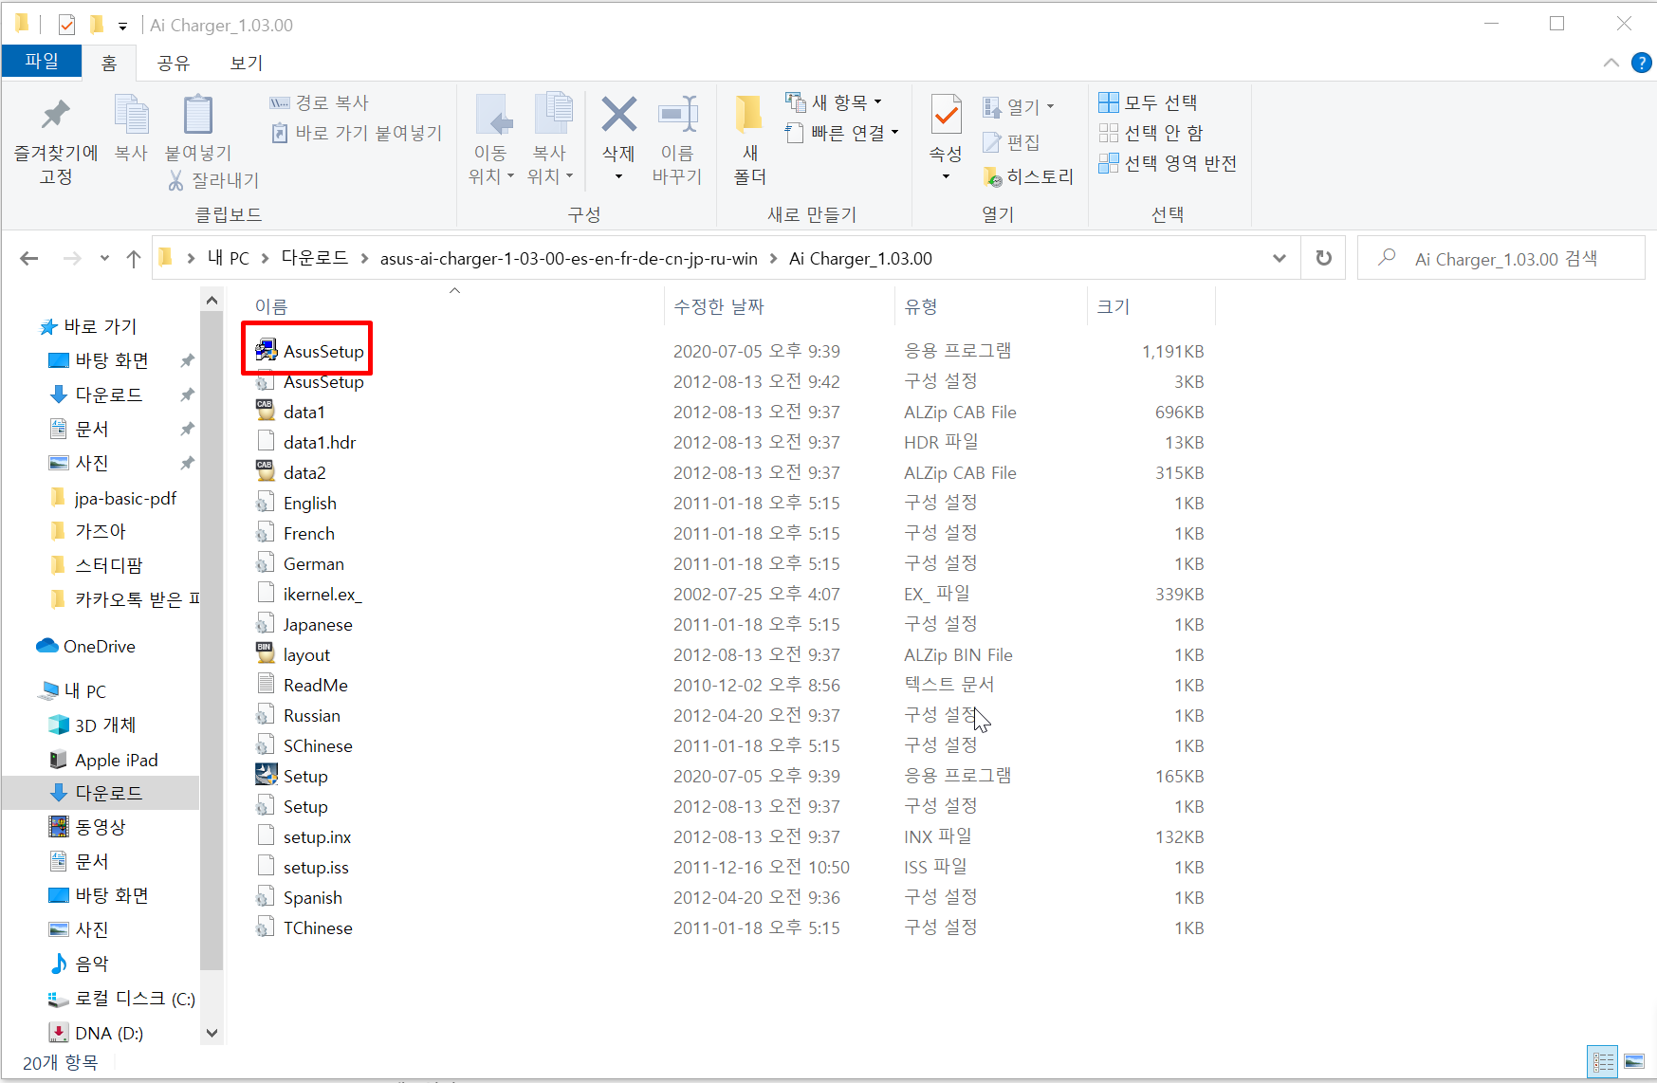1657x1083 pixels.
Task: Go up one folder level arrow
Action: [x=134, y=258]
